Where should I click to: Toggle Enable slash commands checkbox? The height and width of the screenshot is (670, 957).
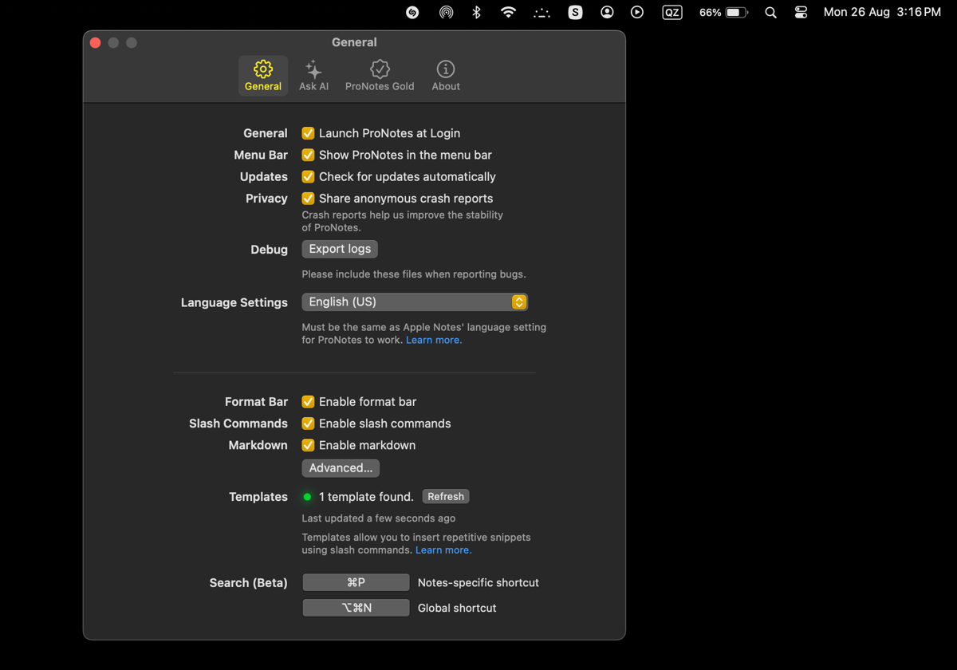(308, 423)
